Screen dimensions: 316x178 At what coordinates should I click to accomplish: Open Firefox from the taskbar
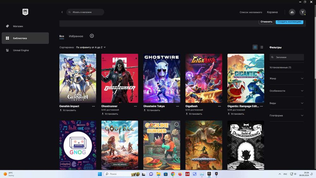click(x=180, y=174)
